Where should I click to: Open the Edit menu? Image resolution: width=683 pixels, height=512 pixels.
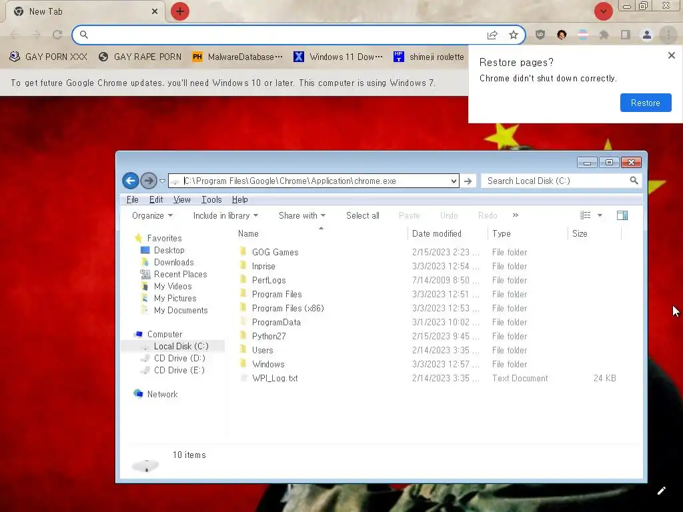[x=156, y=199]
